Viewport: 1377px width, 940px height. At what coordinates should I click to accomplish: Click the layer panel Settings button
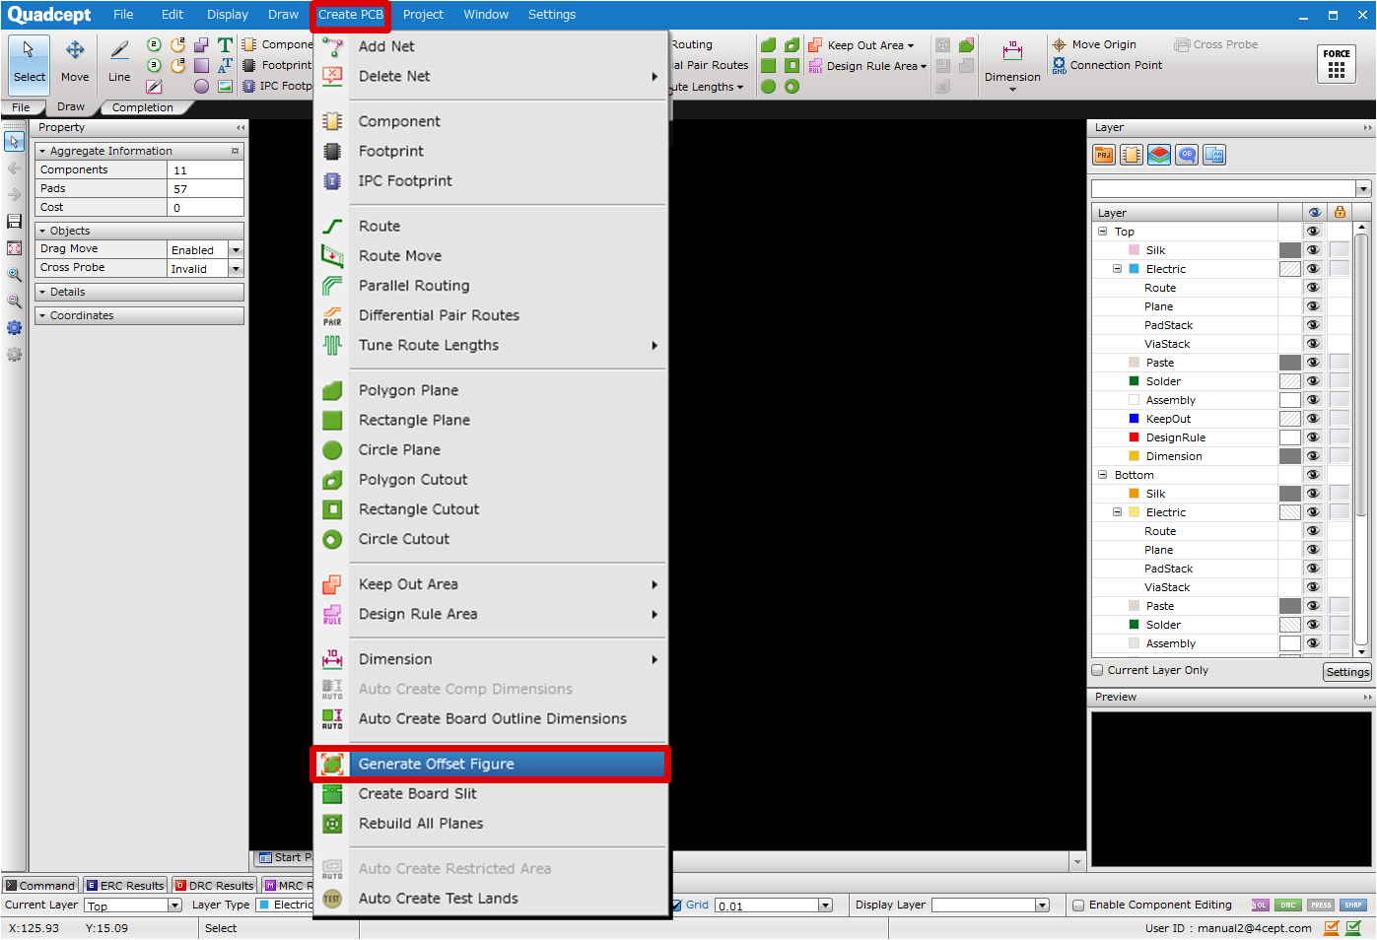click(x=1347, y=672)
